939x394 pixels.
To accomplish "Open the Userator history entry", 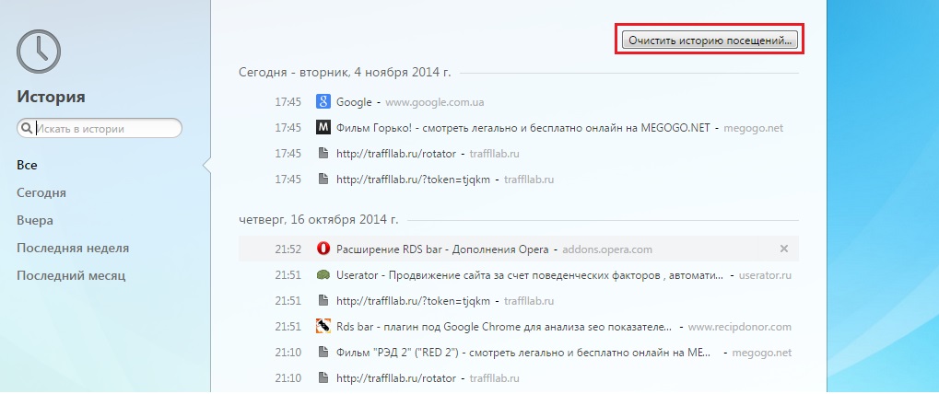I will [529, 275].
